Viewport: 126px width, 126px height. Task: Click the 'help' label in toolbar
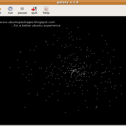coord(46,13)
